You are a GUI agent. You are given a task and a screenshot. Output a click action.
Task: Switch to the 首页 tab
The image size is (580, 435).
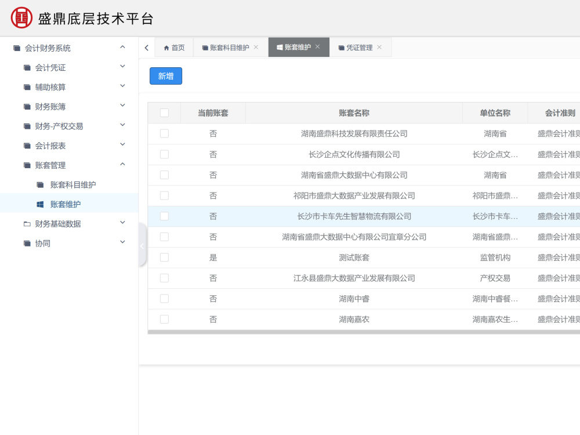(174, 48)
